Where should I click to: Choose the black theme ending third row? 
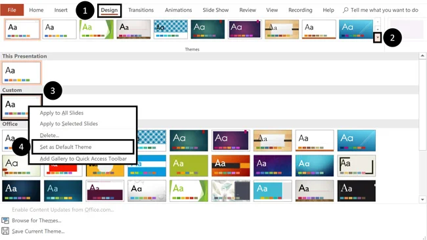(x=357, y=191)
